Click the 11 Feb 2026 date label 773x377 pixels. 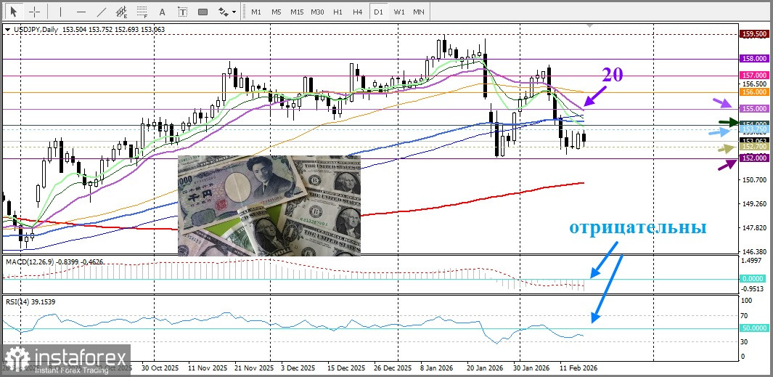coord(578,368)
